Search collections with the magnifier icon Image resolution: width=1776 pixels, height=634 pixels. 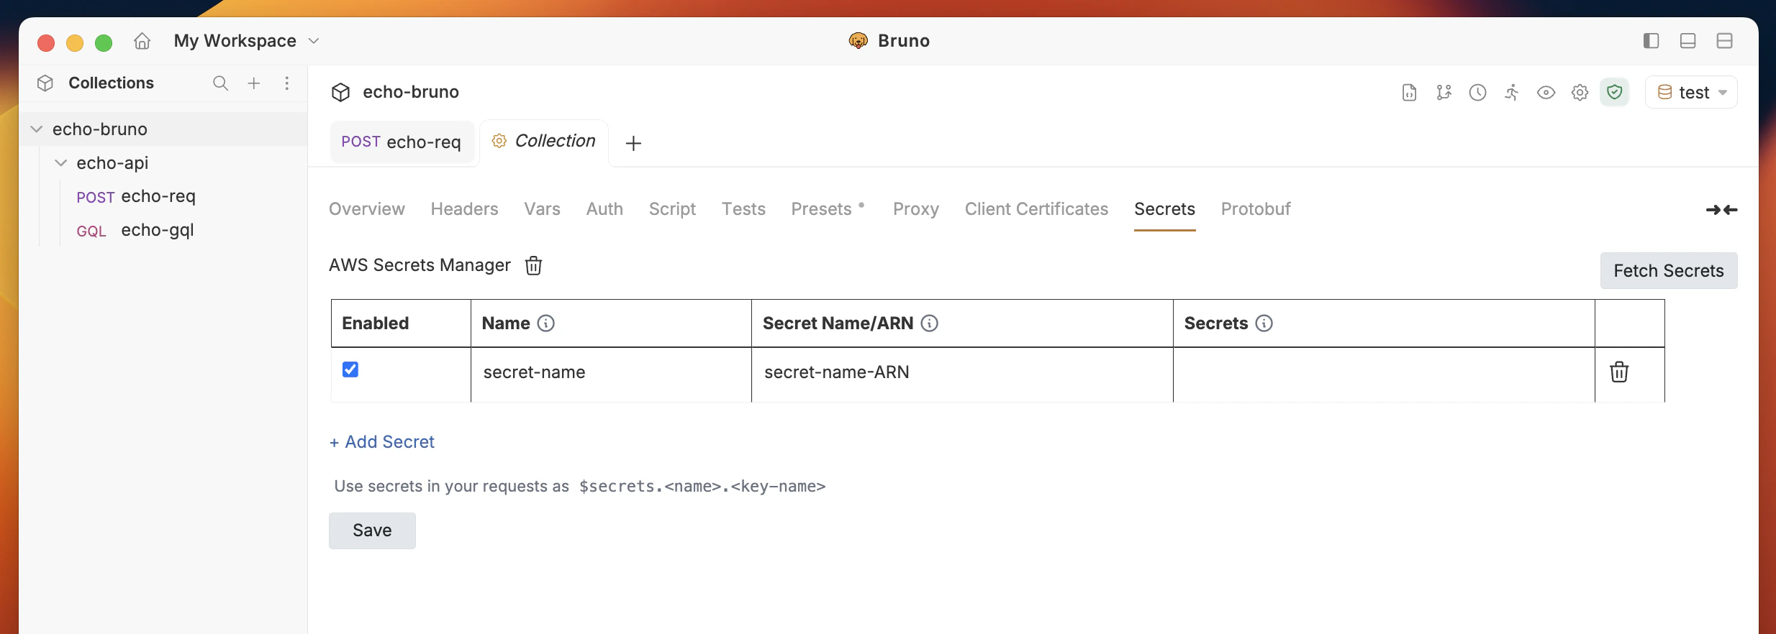[220, 83]
